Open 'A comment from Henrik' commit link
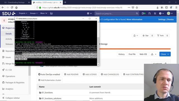The image size is (179, 101). point(100,93)
